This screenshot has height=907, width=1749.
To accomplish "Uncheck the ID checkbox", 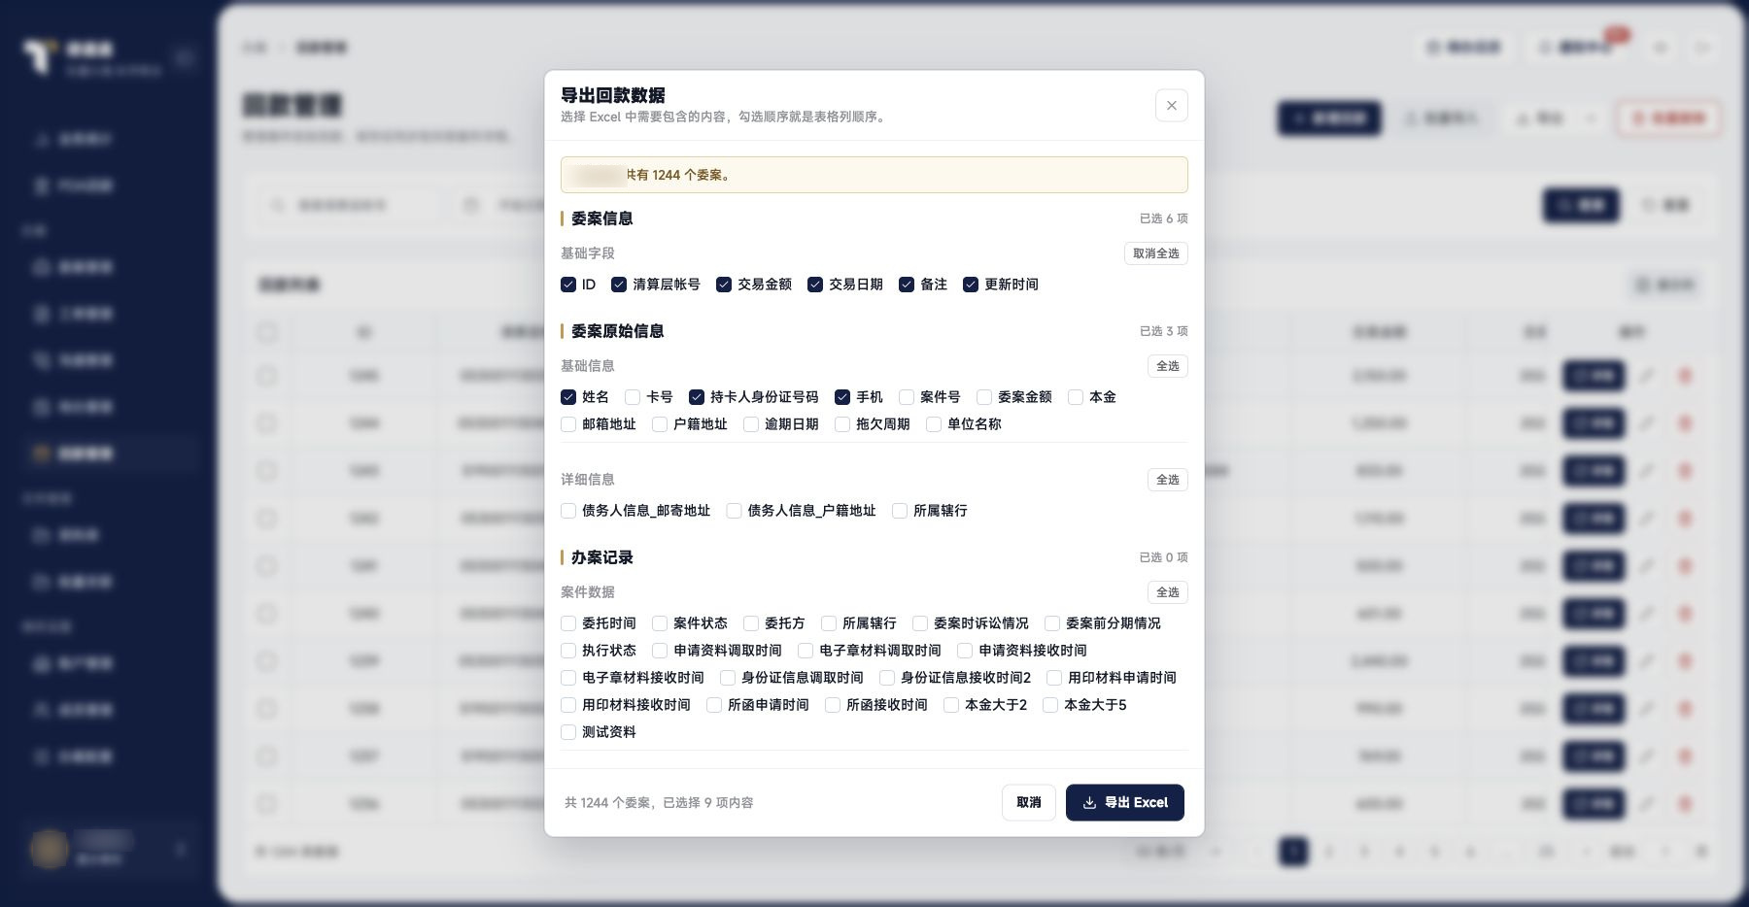I will pos(568,285).
